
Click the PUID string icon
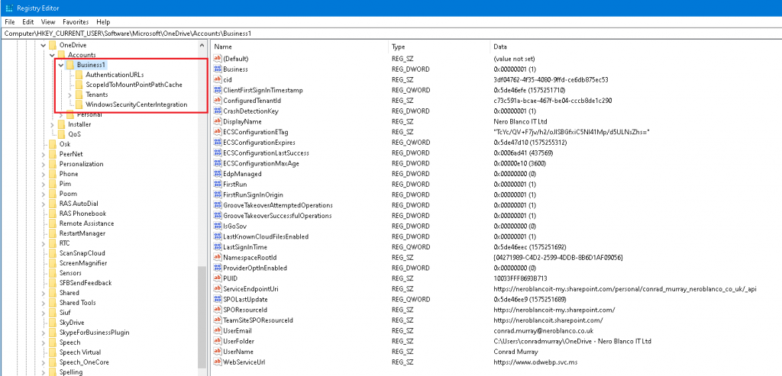[218, 278]
